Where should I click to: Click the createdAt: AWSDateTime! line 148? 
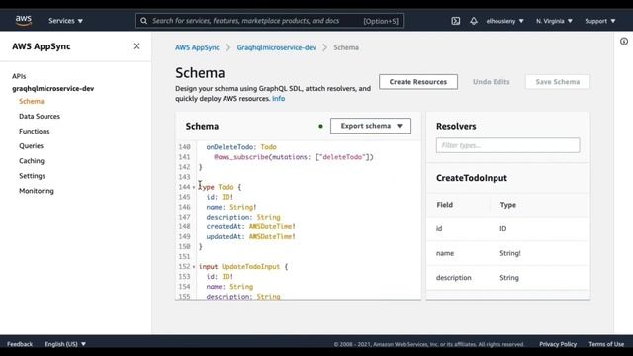click(250, 226)
